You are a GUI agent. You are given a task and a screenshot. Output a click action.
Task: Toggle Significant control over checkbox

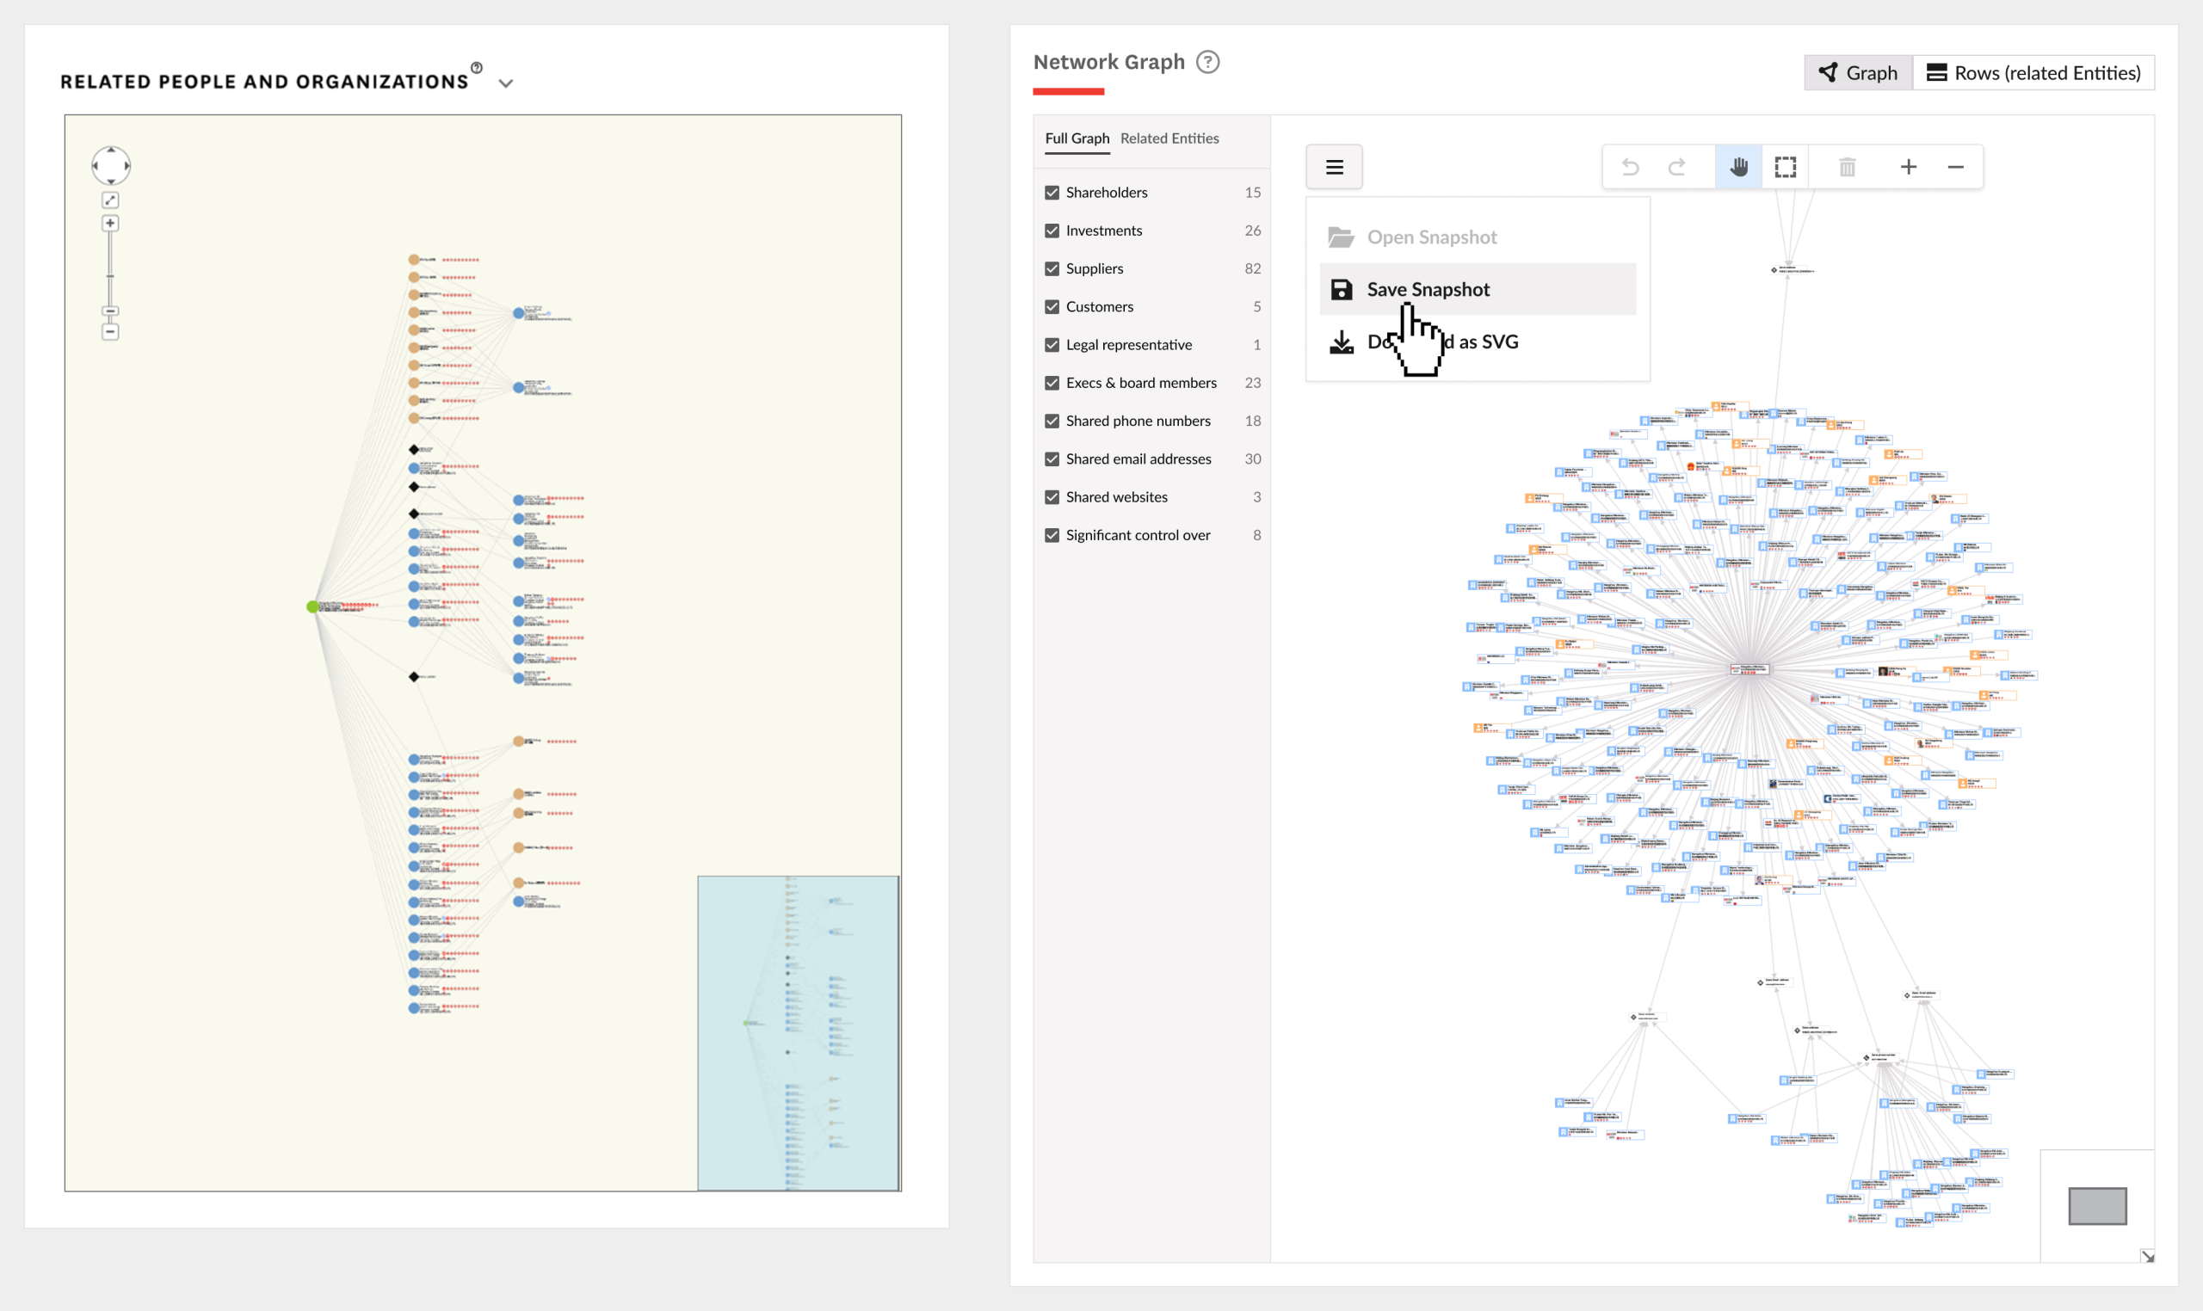[x=1052, y=534]
